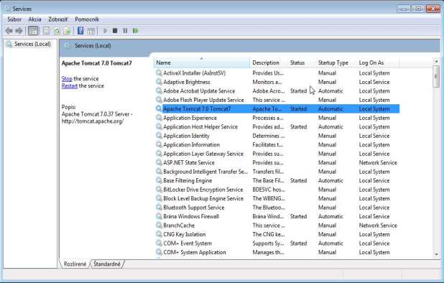This screenshot has width=444, height=283.
Task: Click the Export List toolbar icon
Action: pos(67,31)
